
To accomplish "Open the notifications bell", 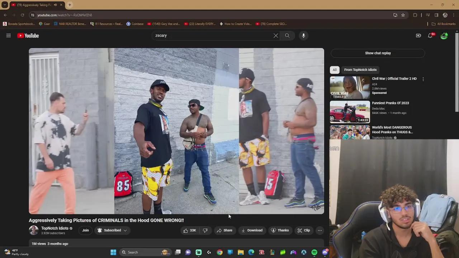I will pyautogui.click(x=430, y=35).
